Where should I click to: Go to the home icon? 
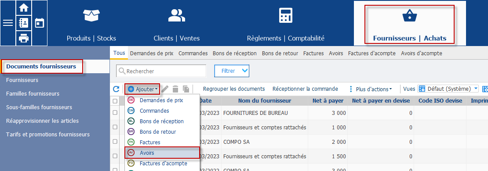click(24, 8)
